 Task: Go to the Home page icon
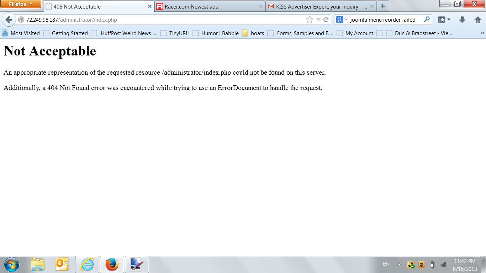(x=478, y=20)
